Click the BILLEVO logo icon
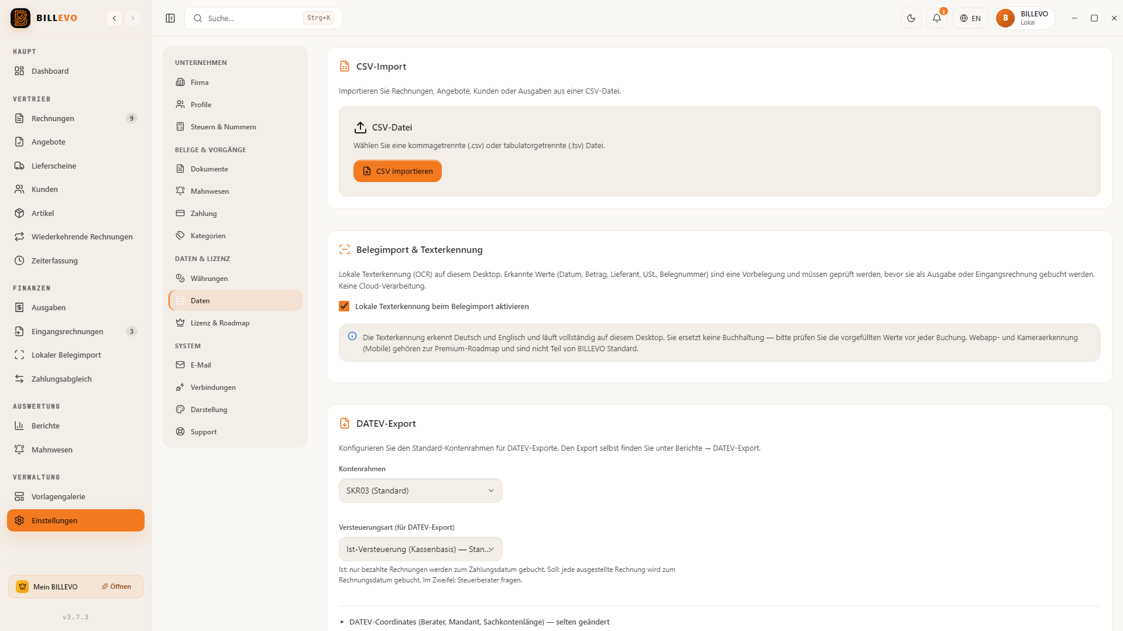The height and width of the screenshot is (631, 1123). click(x=20, y=18)
